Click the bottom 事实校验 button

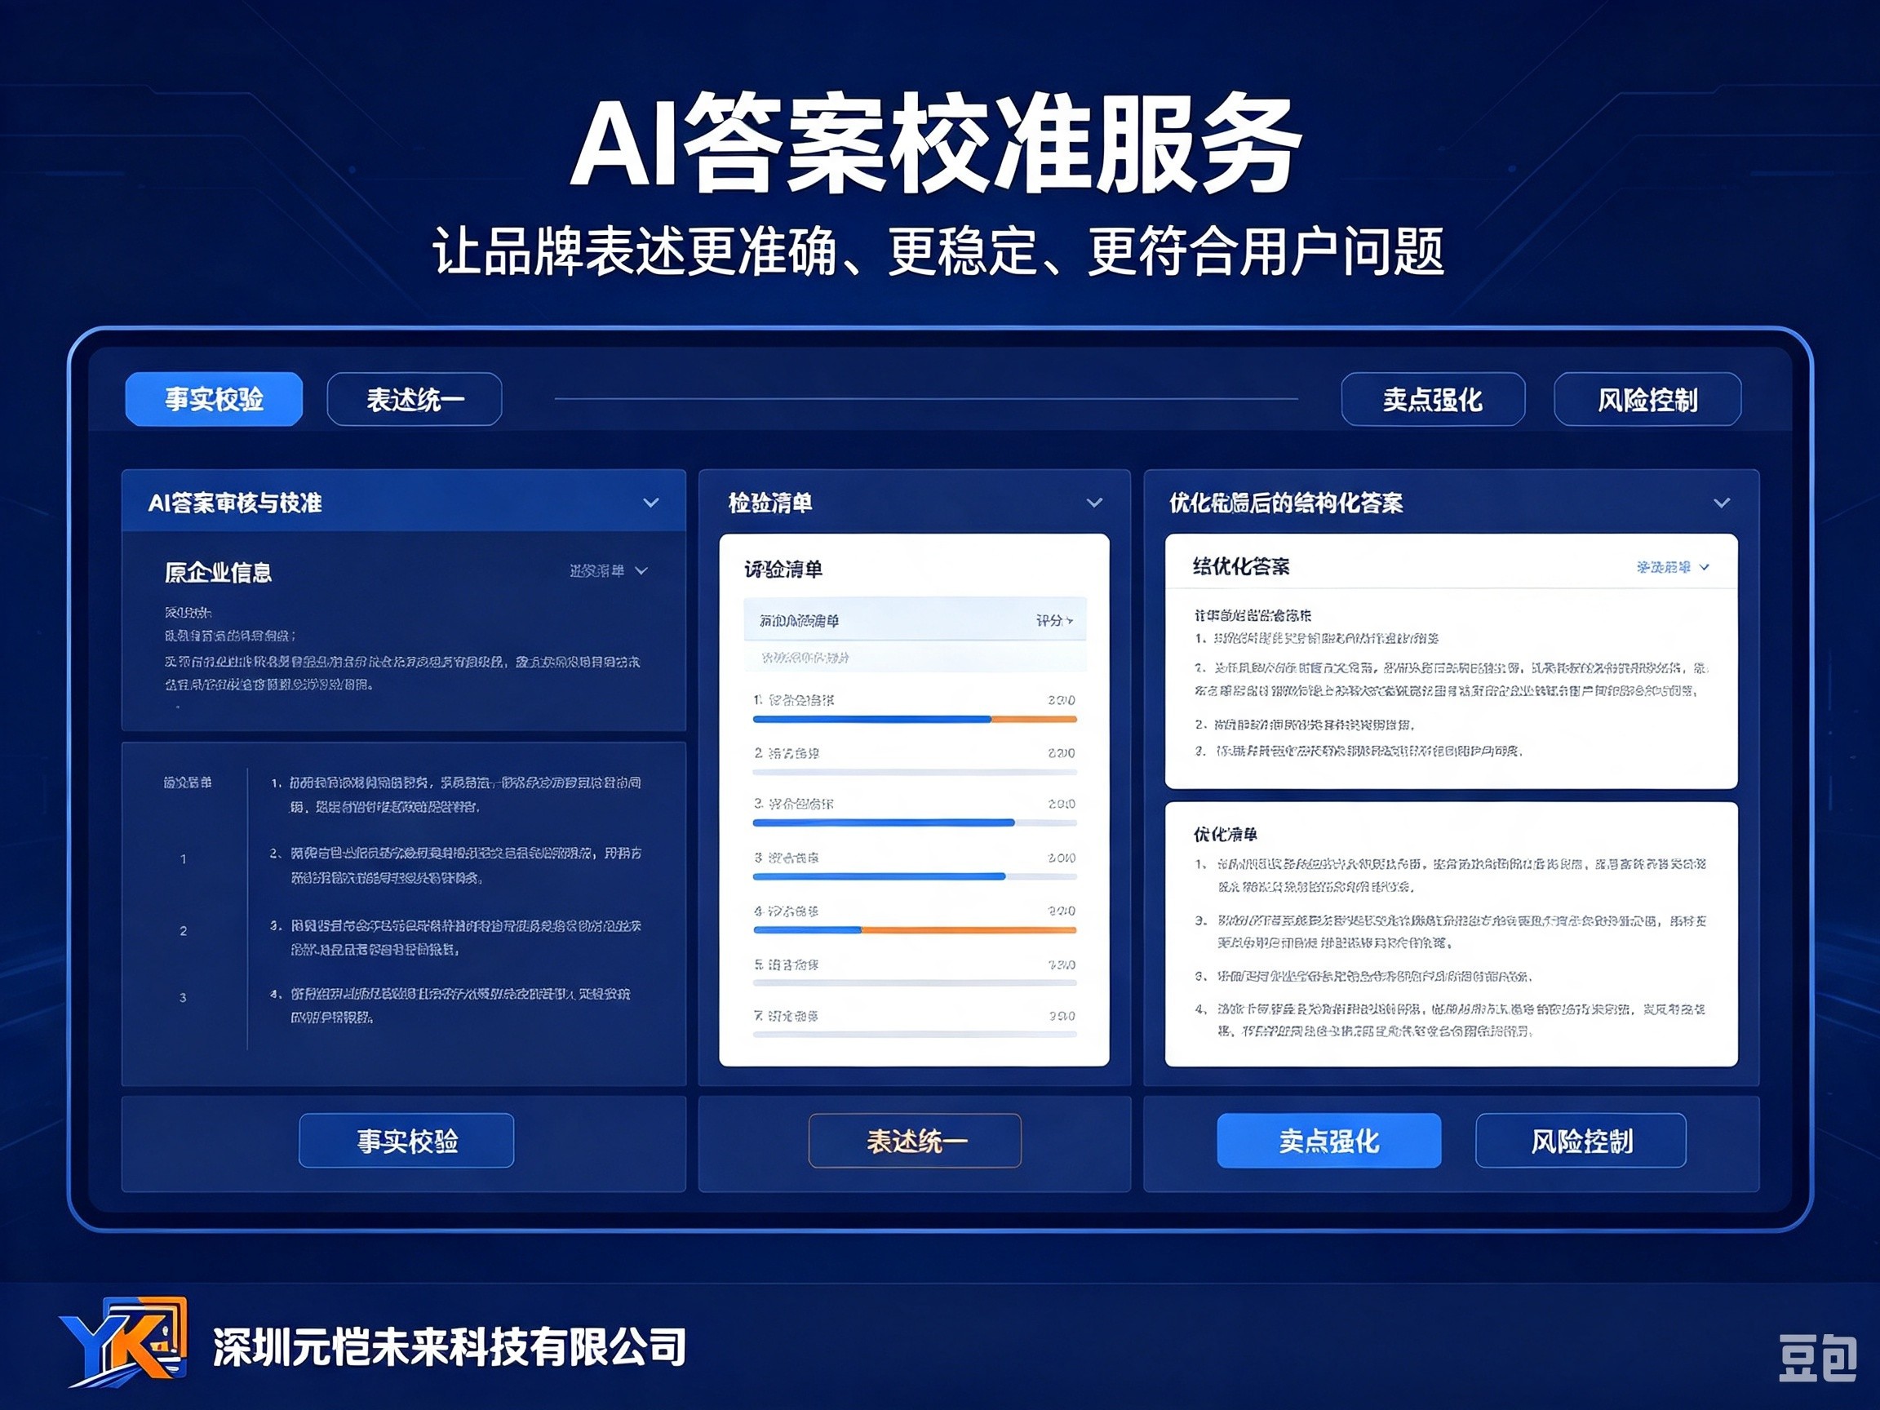pos(406,1141)
